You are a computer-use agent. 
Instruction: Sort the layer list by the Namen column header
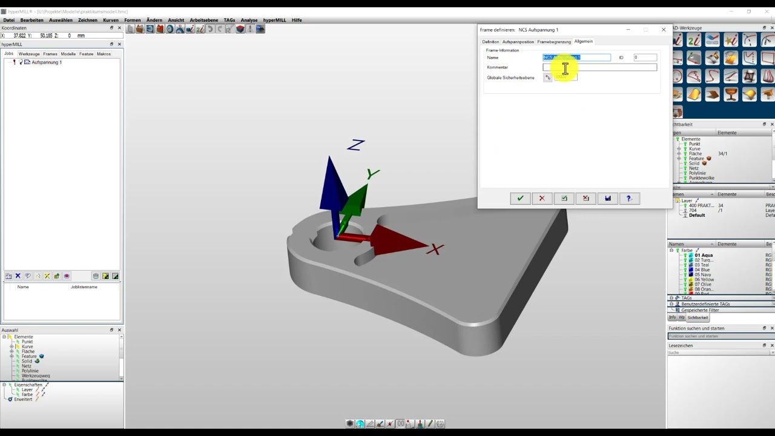pos(691,194)
